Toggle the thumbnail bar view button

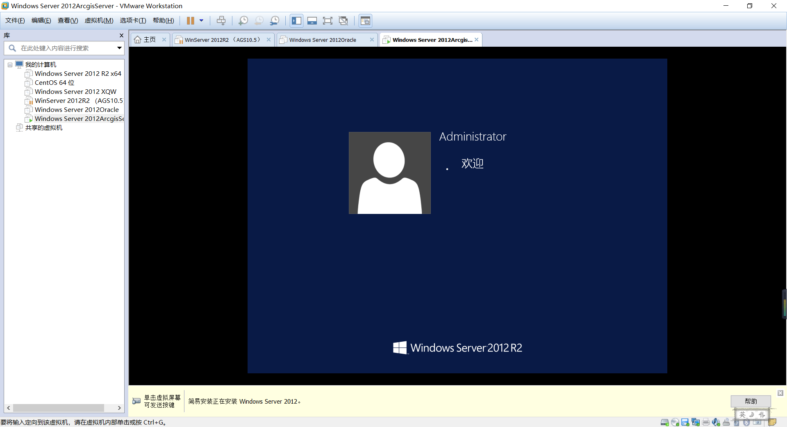click(x=312, y=20)
